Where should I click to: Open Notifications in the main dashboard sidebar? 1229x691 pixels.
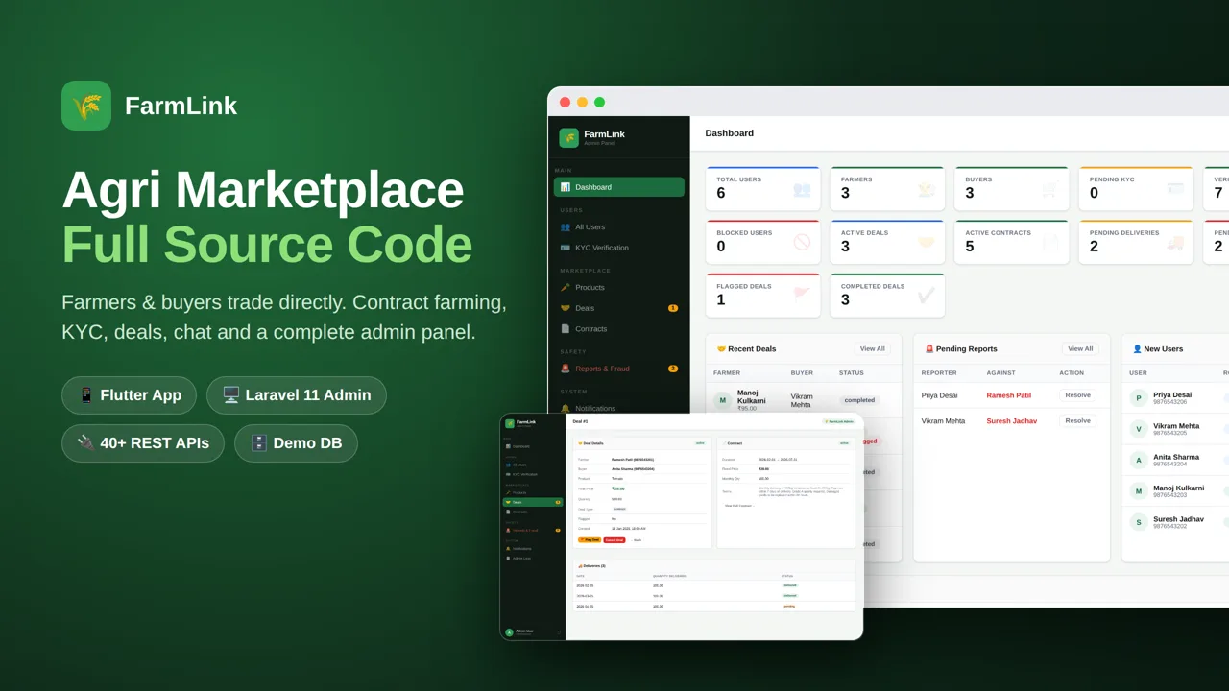click(619, 408)
